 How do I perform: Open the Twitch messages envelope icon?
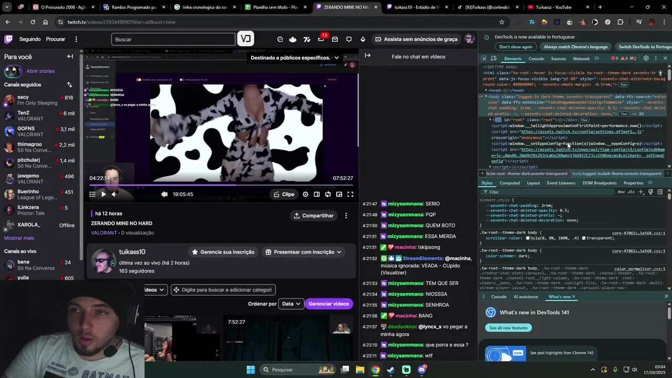point(335,39)
